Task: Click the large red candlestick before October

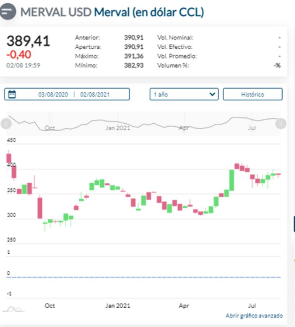Action: point(40,208)
